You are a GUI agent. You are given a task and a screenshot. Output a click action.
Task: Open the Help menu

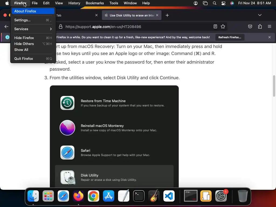(146, 3)
